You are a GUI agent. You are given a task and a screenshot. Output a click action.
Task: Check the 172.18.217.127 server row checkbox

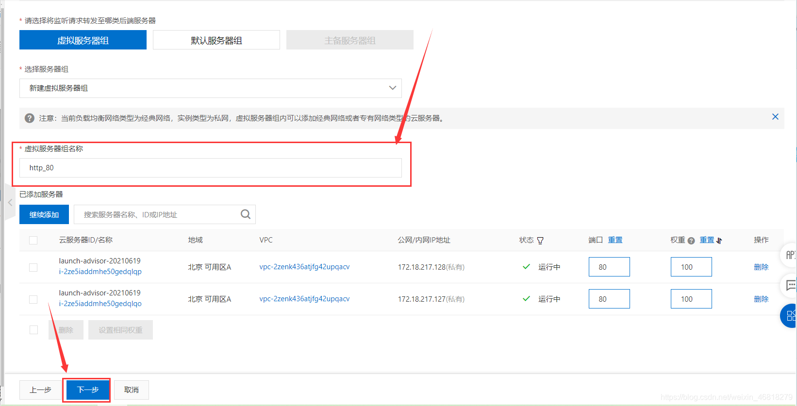[33, 299]
